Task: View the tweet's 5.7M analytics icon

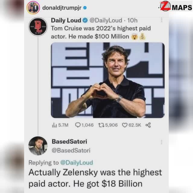Action: (54, 125)
